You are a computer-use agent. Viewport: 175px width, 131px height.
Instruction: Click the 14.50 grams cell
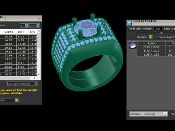click(x=9, y=40)
